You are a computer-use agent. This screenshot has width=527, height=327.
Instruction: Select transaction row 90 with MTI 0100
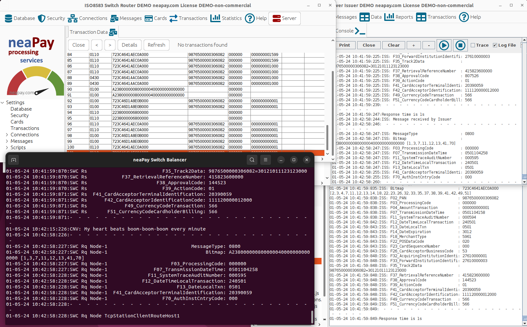(x=195, y=89)
